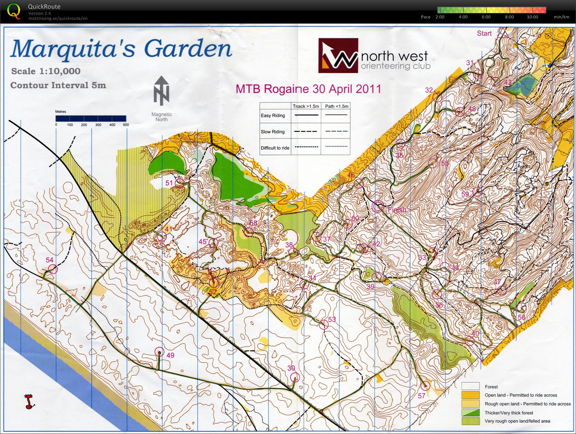Click control circle 47
Image resolution: width=576 pixels, height=434 pixels.
click(x=502, y=290)
